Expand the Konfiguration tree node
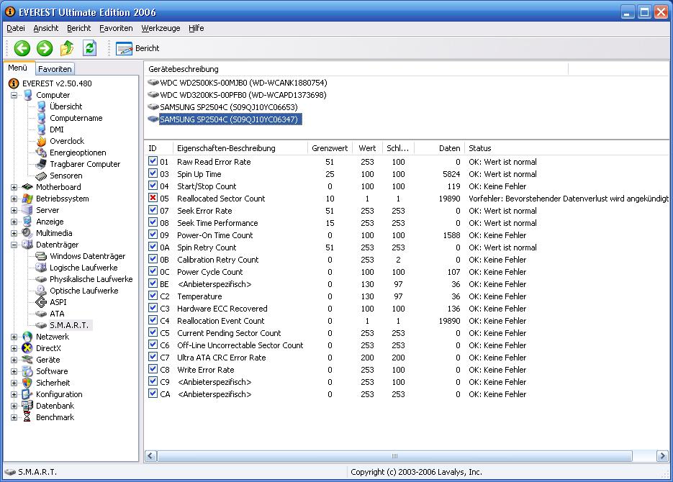The height and width of the screenshot is (482, 673). tap(14, 394)
